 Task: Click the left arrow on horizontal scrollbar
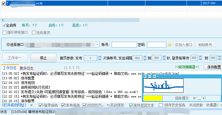coord(3,20)
